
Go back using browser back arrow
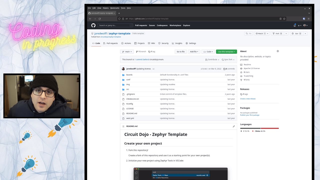pyautogui.click(x=90, y=19)
